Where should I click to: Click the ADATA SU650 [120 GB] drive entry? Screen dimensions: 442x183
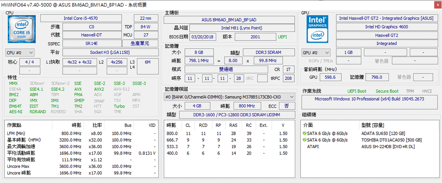click(x=383, y=133)
